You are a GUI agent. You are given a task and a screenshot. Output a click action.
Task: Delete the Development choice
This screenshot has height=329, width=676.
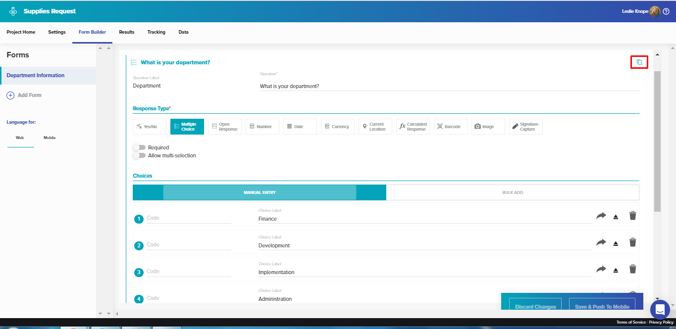632,242
